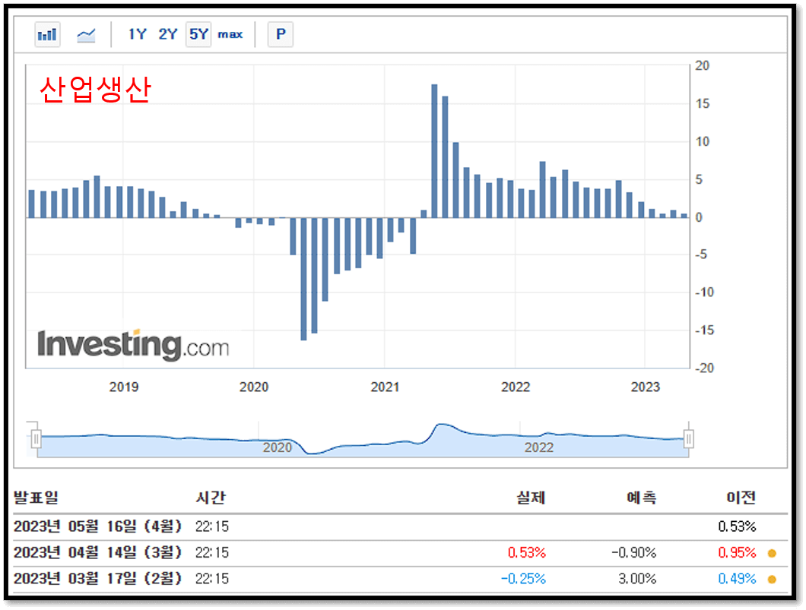The width and height of the screenshot is (806, 610).
Task: Click forecast value -0.90%
Action: point(634,553)
